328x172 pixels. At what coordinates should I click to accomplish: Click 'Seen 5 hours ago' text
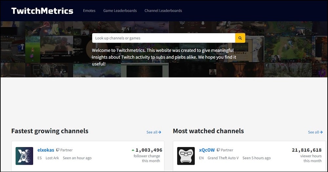(256, 158)
